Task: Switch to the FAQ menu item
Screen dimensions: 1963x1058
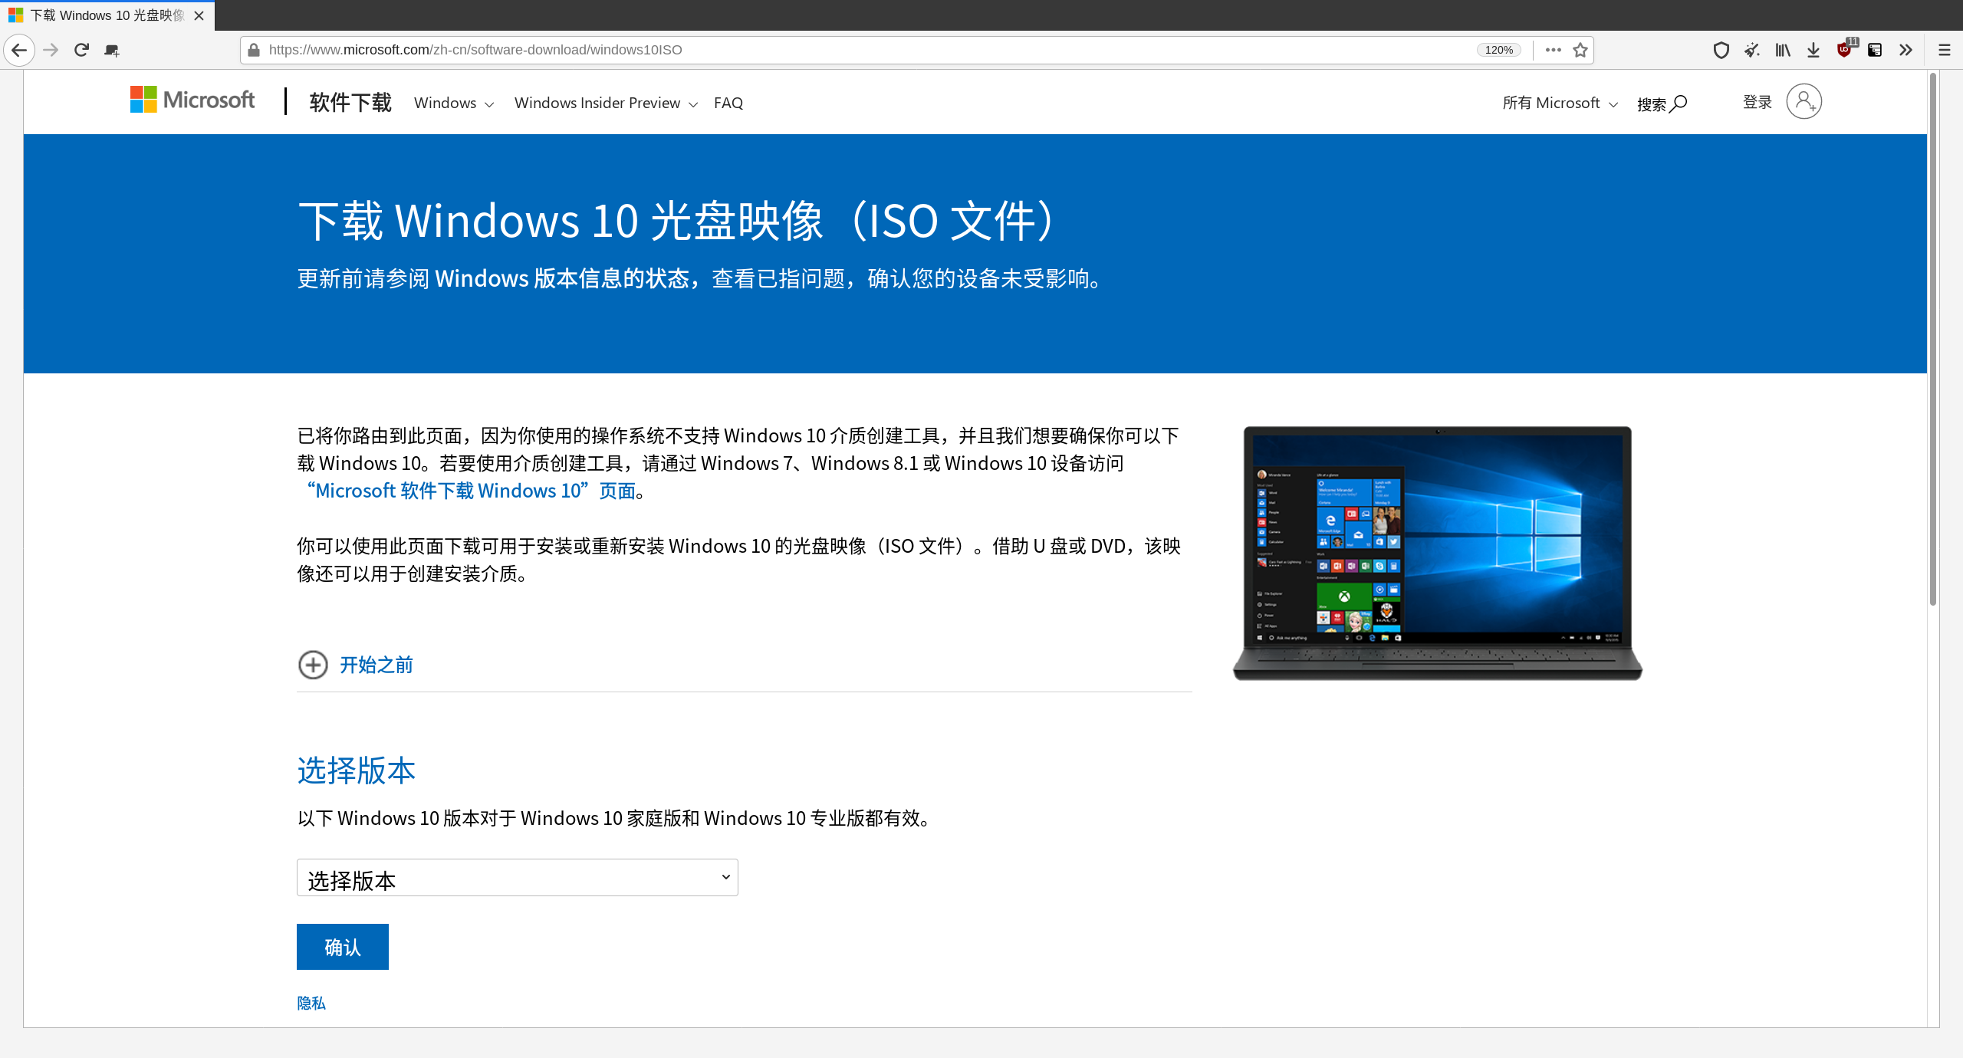Action: tap(727, 102)
